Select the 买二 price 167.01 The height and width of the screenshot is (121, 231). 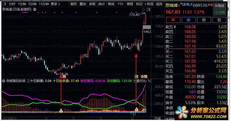pos(190,56)
